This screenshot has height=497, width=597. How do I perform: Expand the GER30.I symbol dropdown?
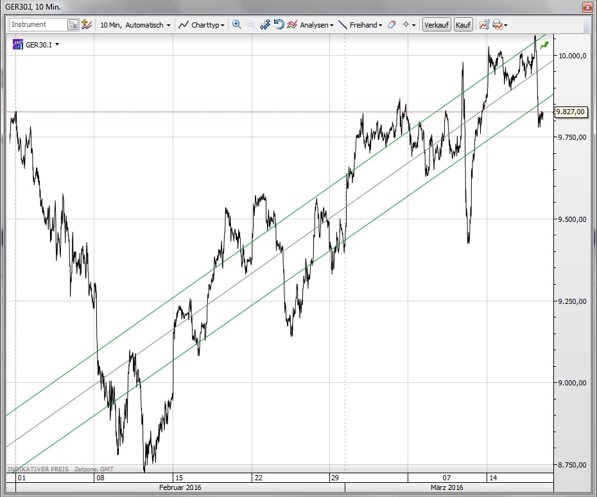click(57, 45)
